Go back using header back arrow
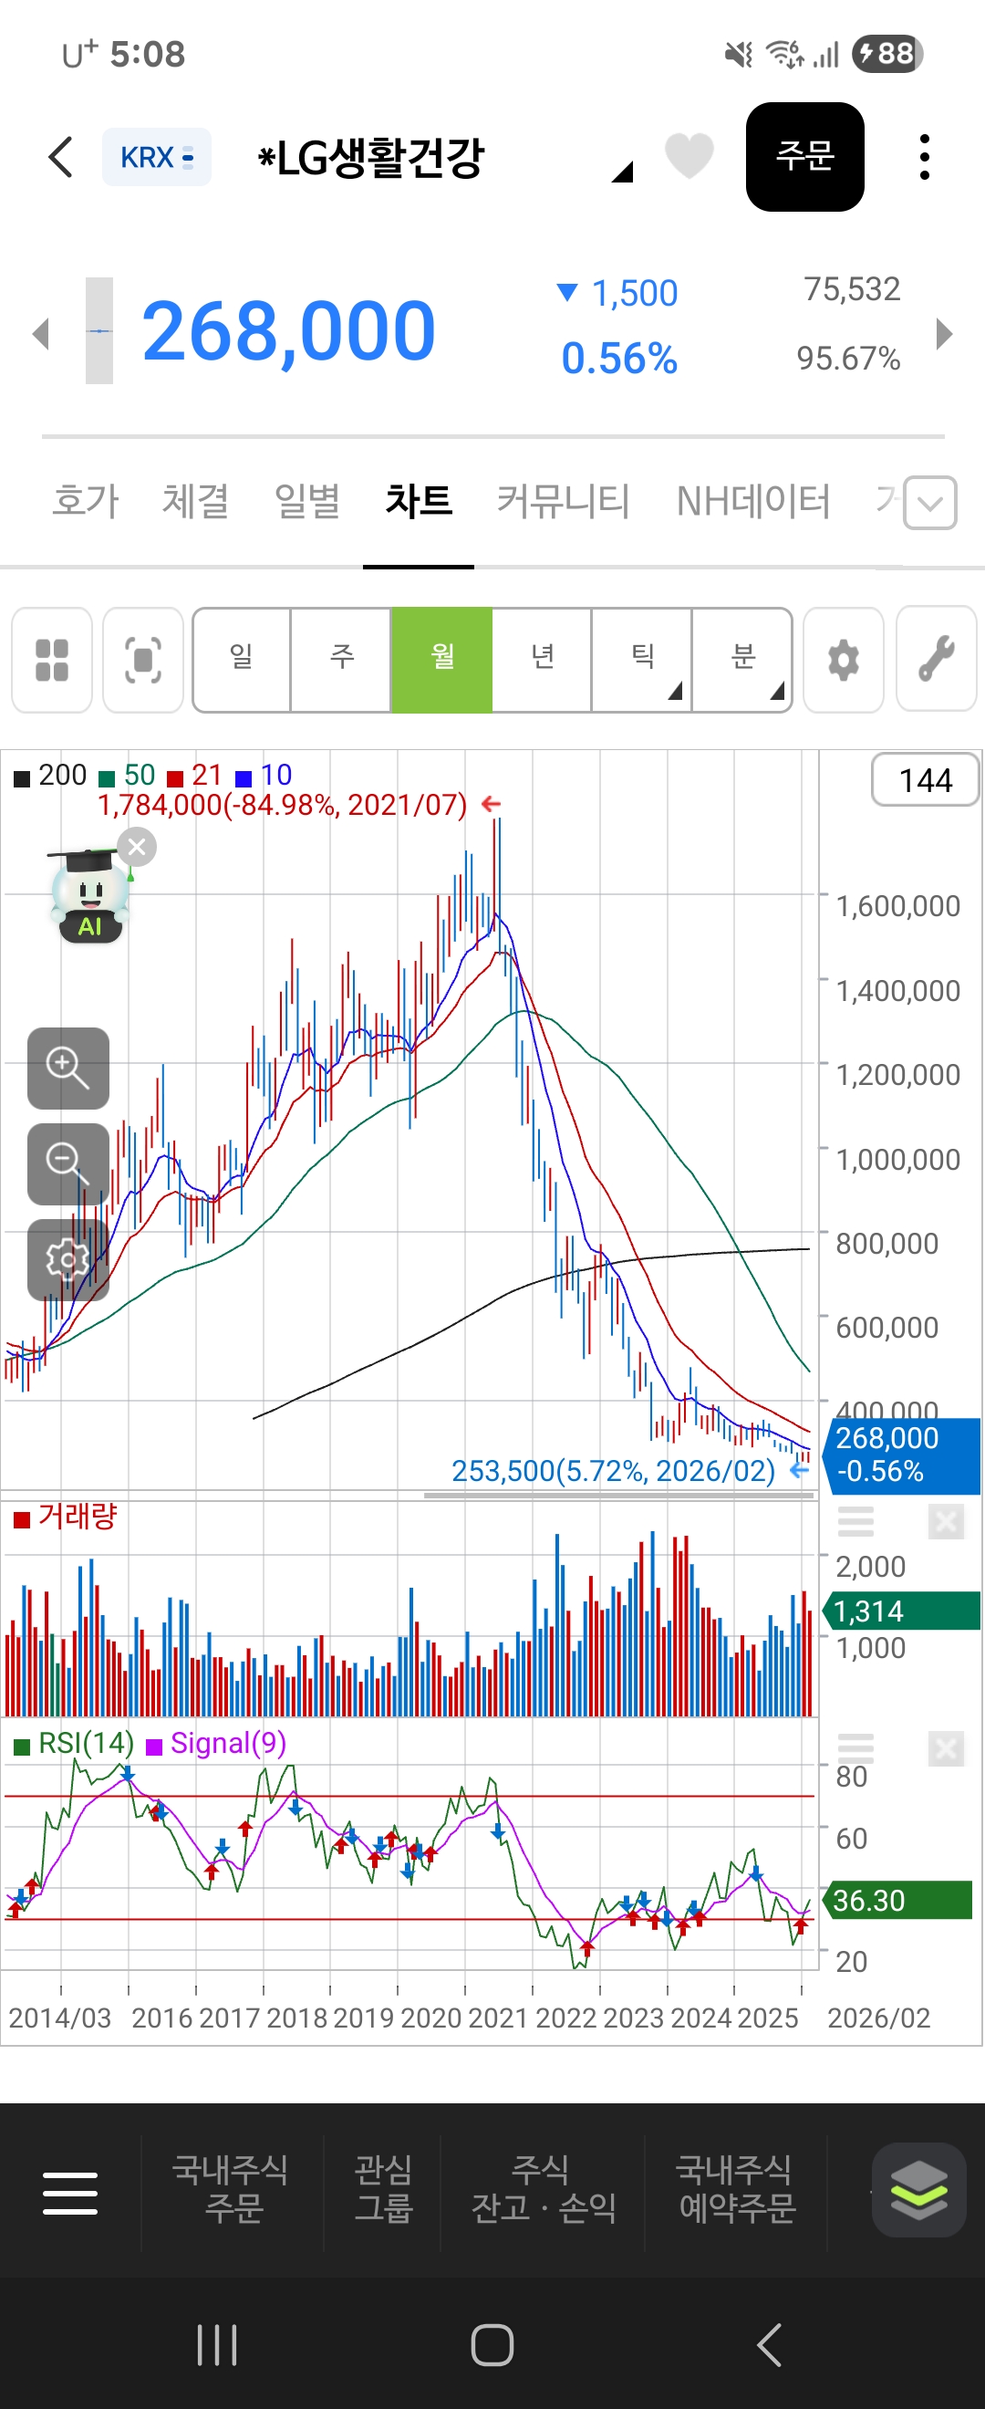The image size is (985, 2409). tap(61, 157)
